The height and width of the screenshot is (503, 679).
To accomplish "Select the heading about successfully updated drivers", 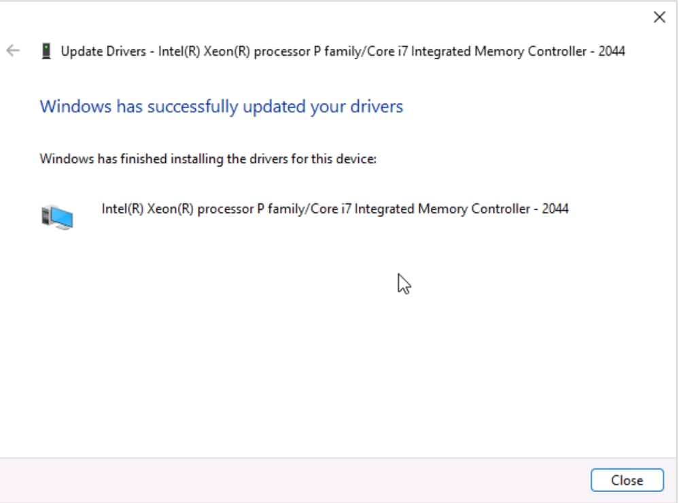I will (221, 106).
